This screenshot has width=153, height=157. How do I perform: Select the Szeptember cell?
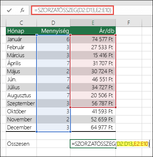click(x=21, y=103)
